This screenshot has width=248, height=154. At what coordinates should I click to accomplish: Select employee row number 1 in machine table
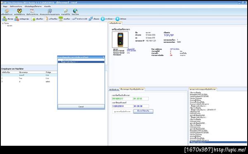[29, 75]
